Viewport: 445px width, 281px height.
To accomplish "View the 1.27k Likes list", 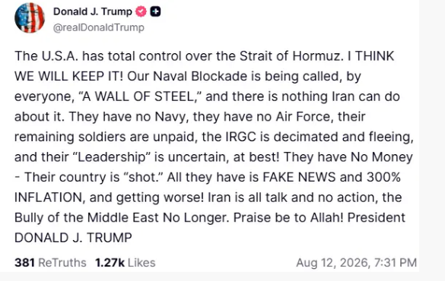I will (126, 263).
